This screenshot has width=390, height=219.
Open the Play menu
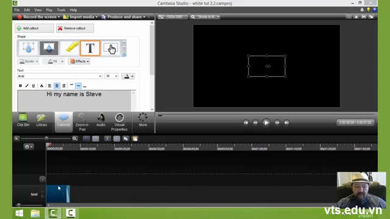pos(49,10)
